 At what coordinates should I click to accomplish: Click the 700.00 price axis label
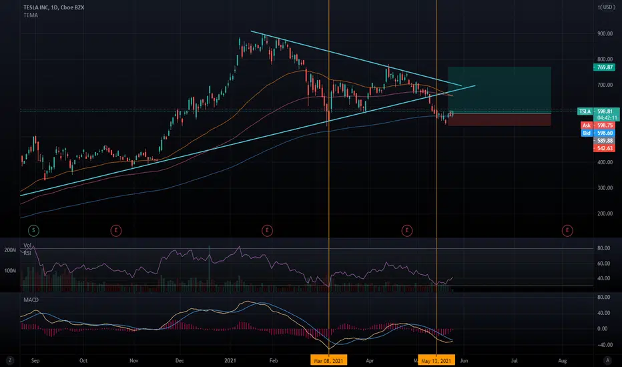point(605,85)
